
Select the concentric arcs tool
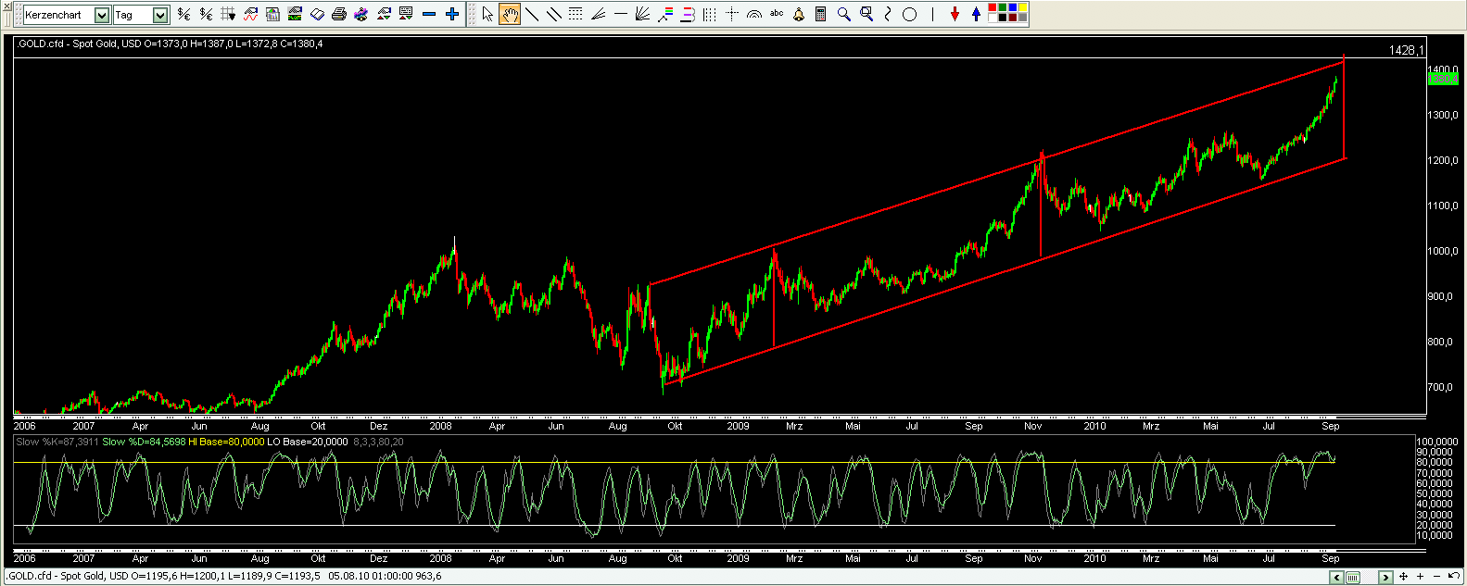click(x=754, y=14)
